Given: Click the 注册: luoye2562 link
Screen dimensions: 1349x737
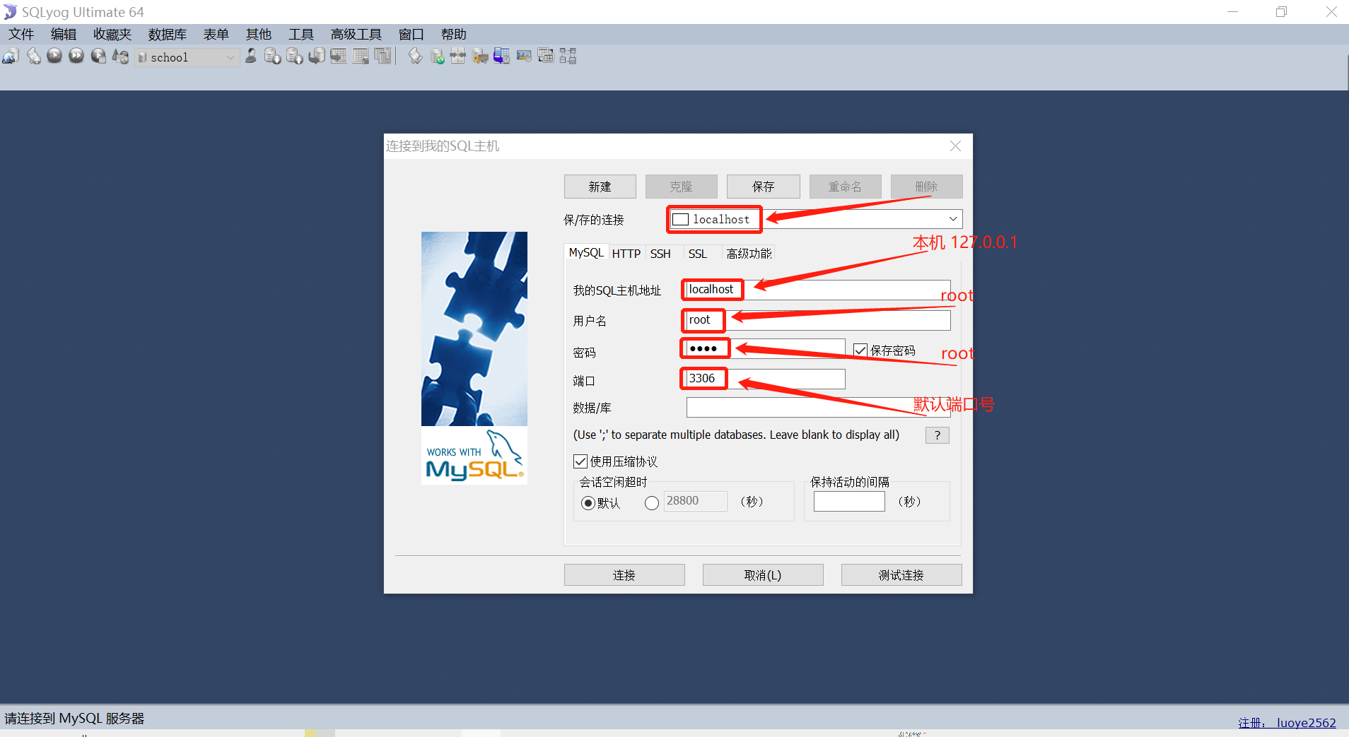Looking at the screenshot, I should (1287, 723).
